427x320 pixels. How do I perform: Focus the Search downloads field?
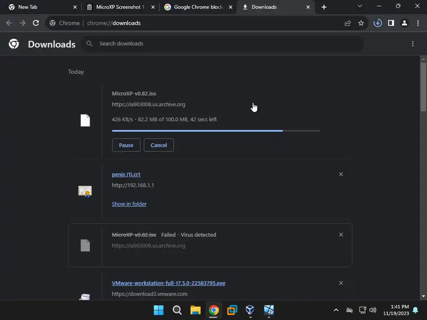[x=223, y=43]
